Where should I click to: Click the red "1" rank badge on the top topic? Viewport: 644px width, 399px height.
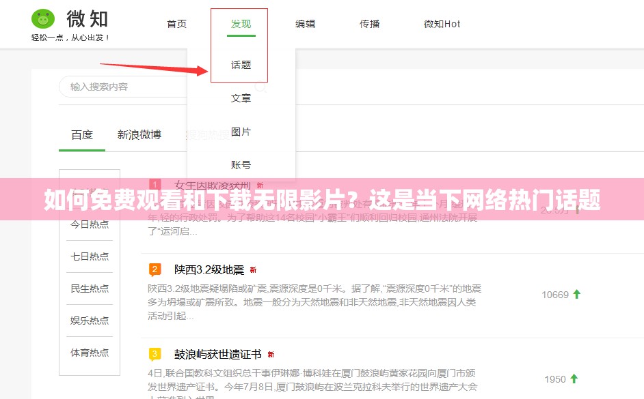tap(155, 183)
